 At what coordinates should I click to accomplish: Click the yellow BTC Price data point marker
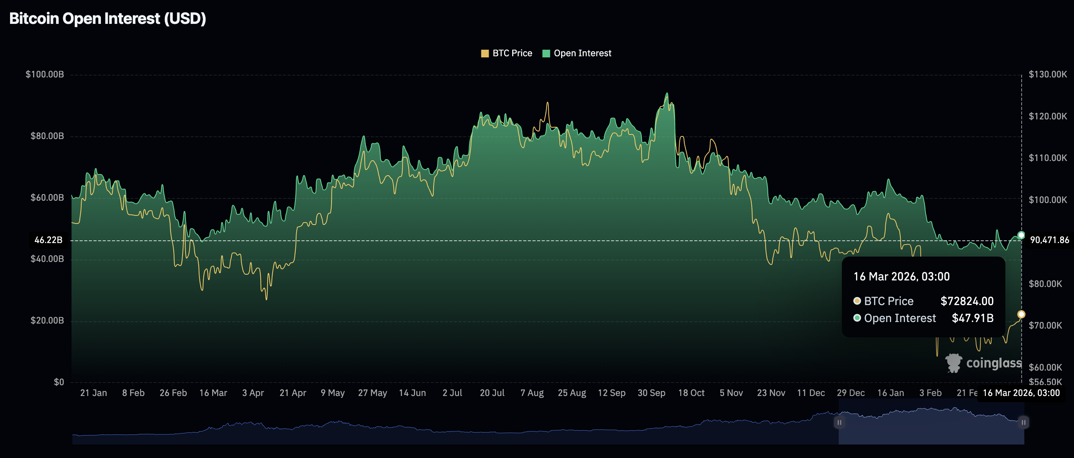(x=1021, y=314)
